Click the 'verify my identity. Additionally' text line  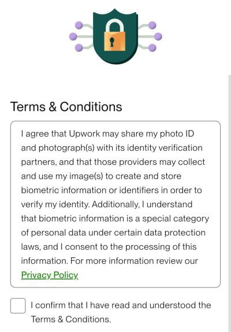107,205
